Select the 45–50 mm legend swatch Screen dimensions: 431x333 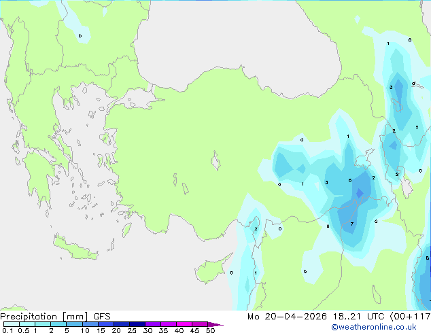200,324
